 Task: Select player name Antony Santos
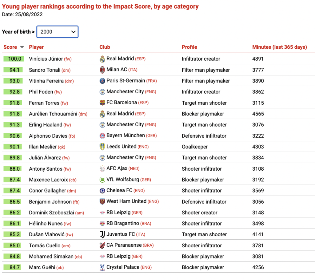[46, 169]
